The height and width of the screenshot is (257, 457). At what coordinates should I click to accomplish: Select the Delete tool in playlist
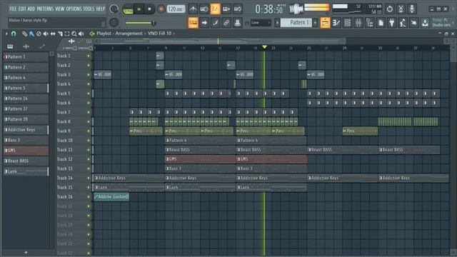39,34
